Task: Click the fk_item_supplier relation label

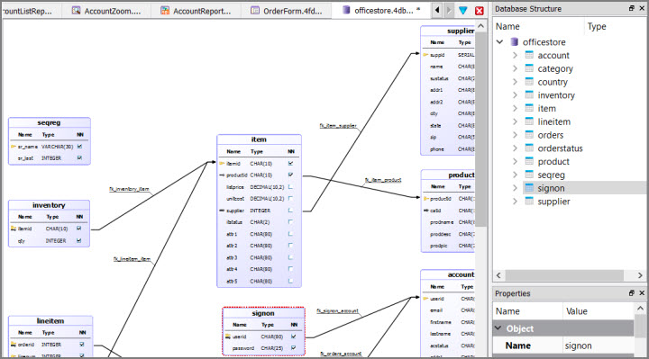Action: [338, 126]
